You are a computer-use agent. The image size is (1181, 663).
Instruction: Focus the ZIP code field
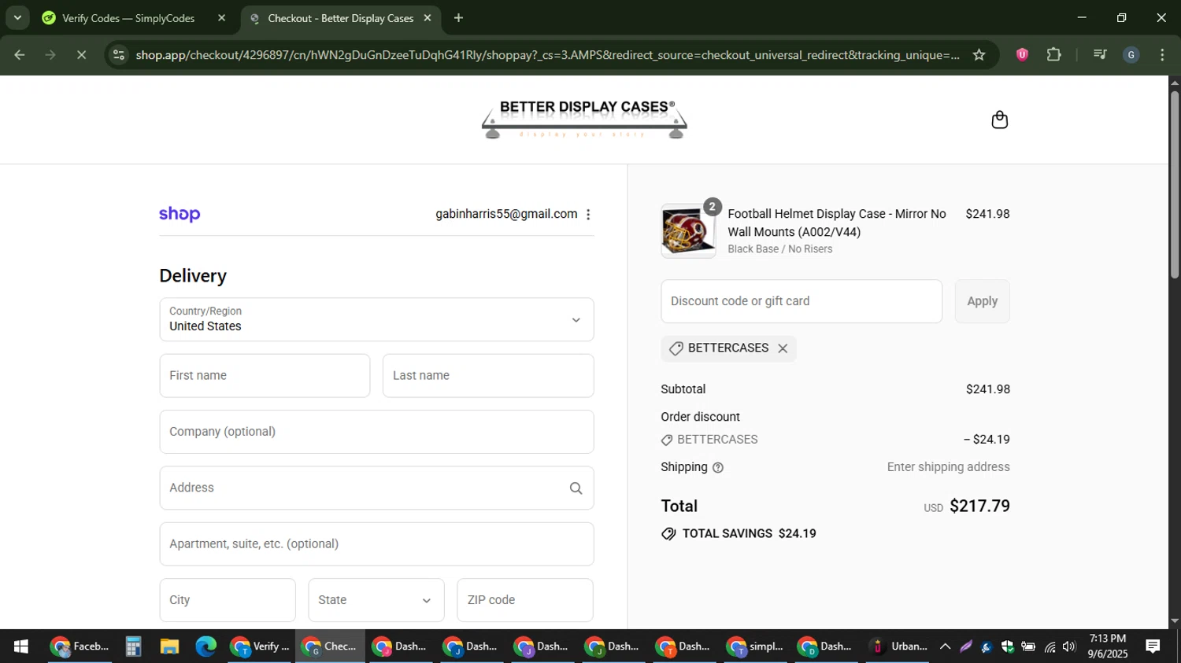pyautogui.click(x=525, y=600)
